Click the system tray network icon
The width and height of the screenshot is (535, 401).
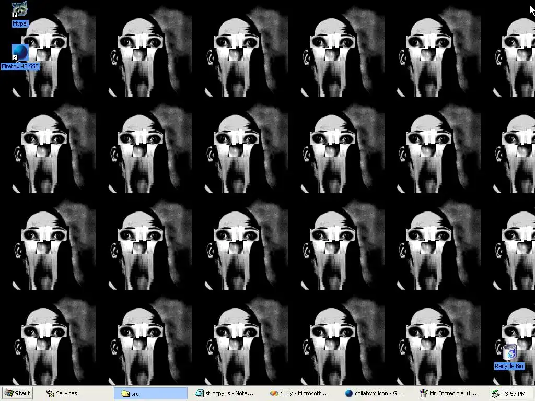pos(496,394)
